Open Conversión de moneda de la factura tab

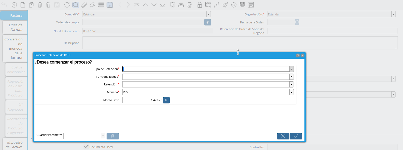(x=16, y=48)
